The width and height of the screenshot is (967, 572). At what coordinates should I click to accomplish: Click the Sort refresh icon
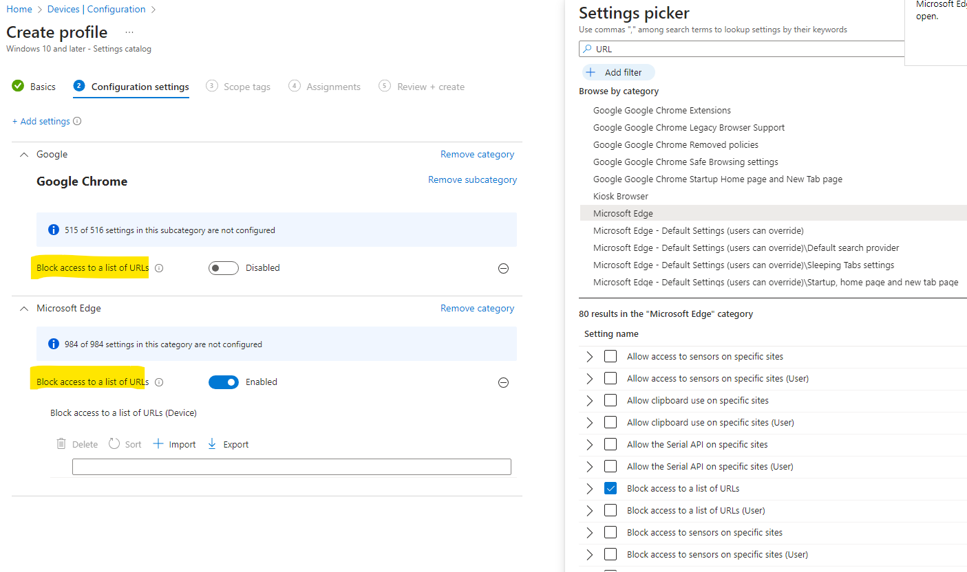pyautogui.click(x=114, y=444)
